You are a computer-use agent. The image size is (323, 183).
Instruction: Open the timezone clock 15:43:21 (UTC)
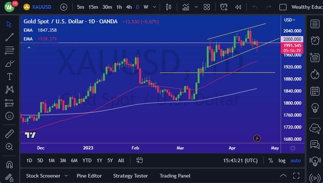click(x=240, y=160)
